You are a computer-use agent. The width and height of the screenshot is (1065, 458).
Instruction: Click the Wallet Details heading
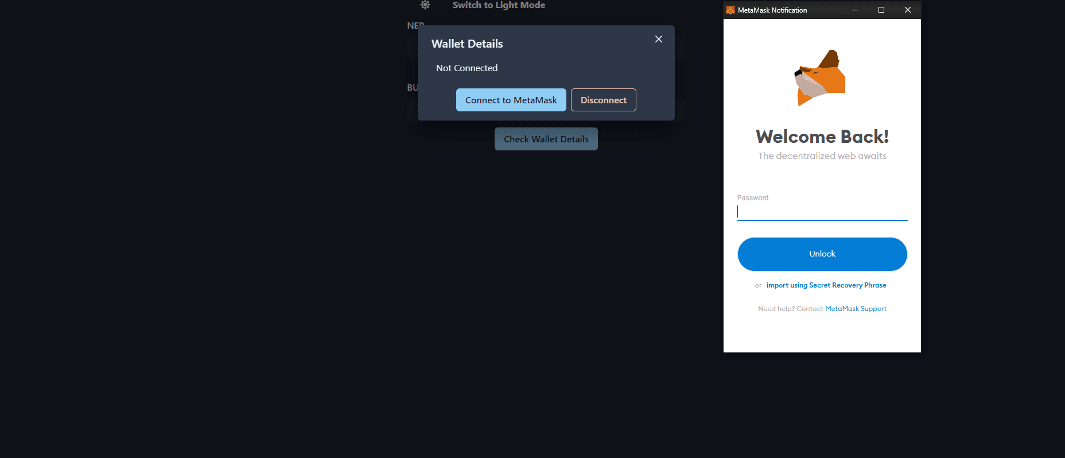(467, 44)
